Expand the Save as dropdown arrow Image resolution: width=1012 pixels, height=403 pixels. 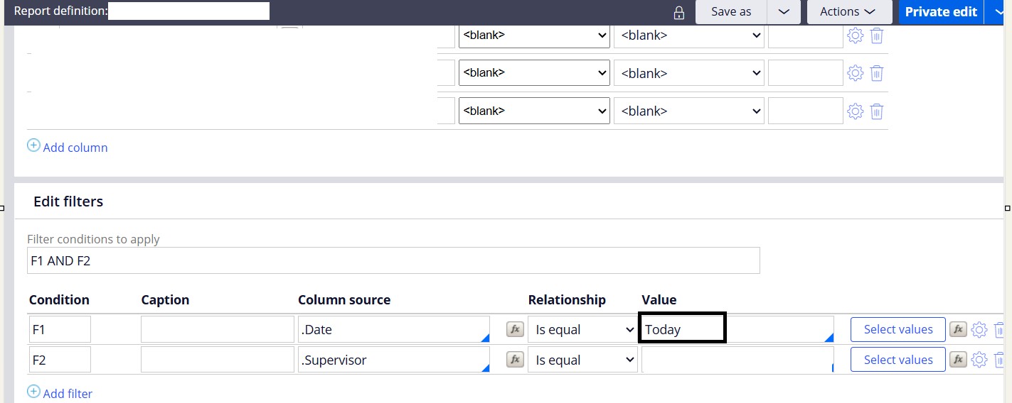click(x=784, y=12)
